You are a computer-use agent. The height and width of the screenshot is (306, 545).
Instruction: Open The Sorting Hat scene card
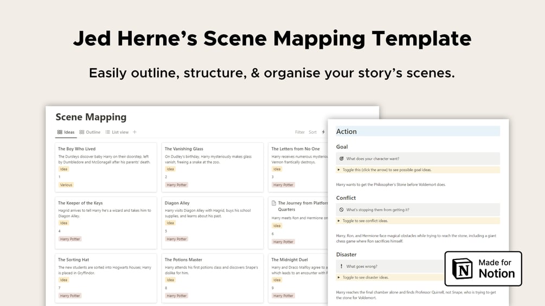tap(73, 260)
